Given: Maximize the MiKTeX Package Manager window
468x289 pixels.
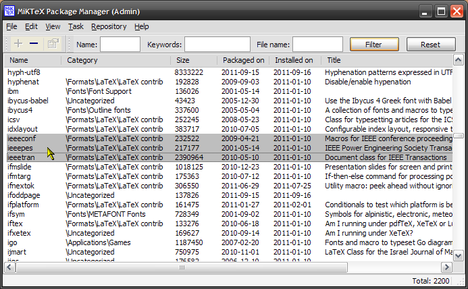Looking at the screenshot, I should point(441,11).
